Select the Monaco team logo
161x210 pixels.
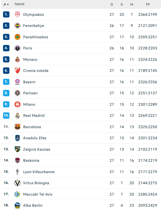pos(17,59)
